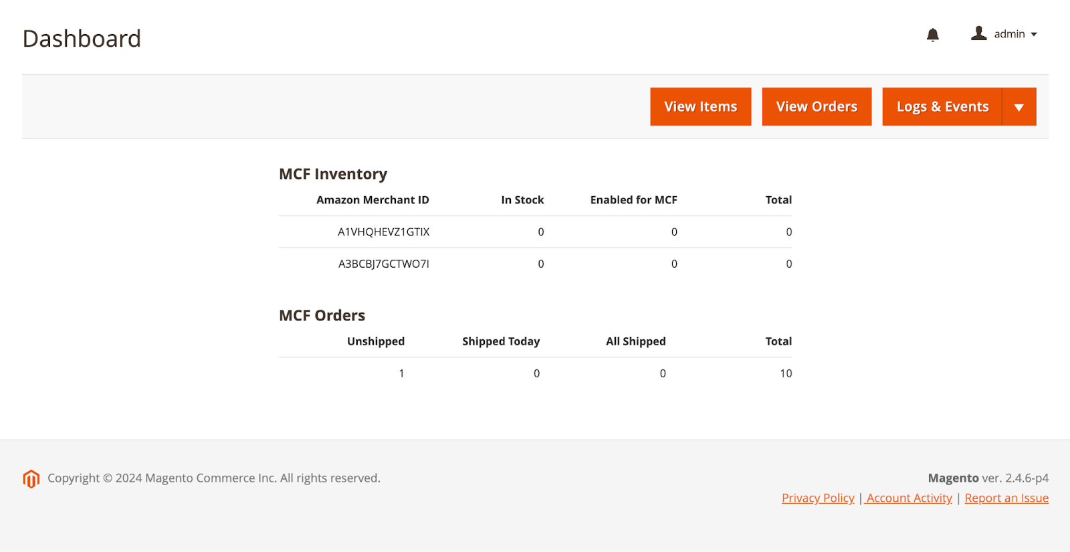The height and width of the screenshot is (552, 1070).
Task: Go to the Account Activity link
Action: 909,498
